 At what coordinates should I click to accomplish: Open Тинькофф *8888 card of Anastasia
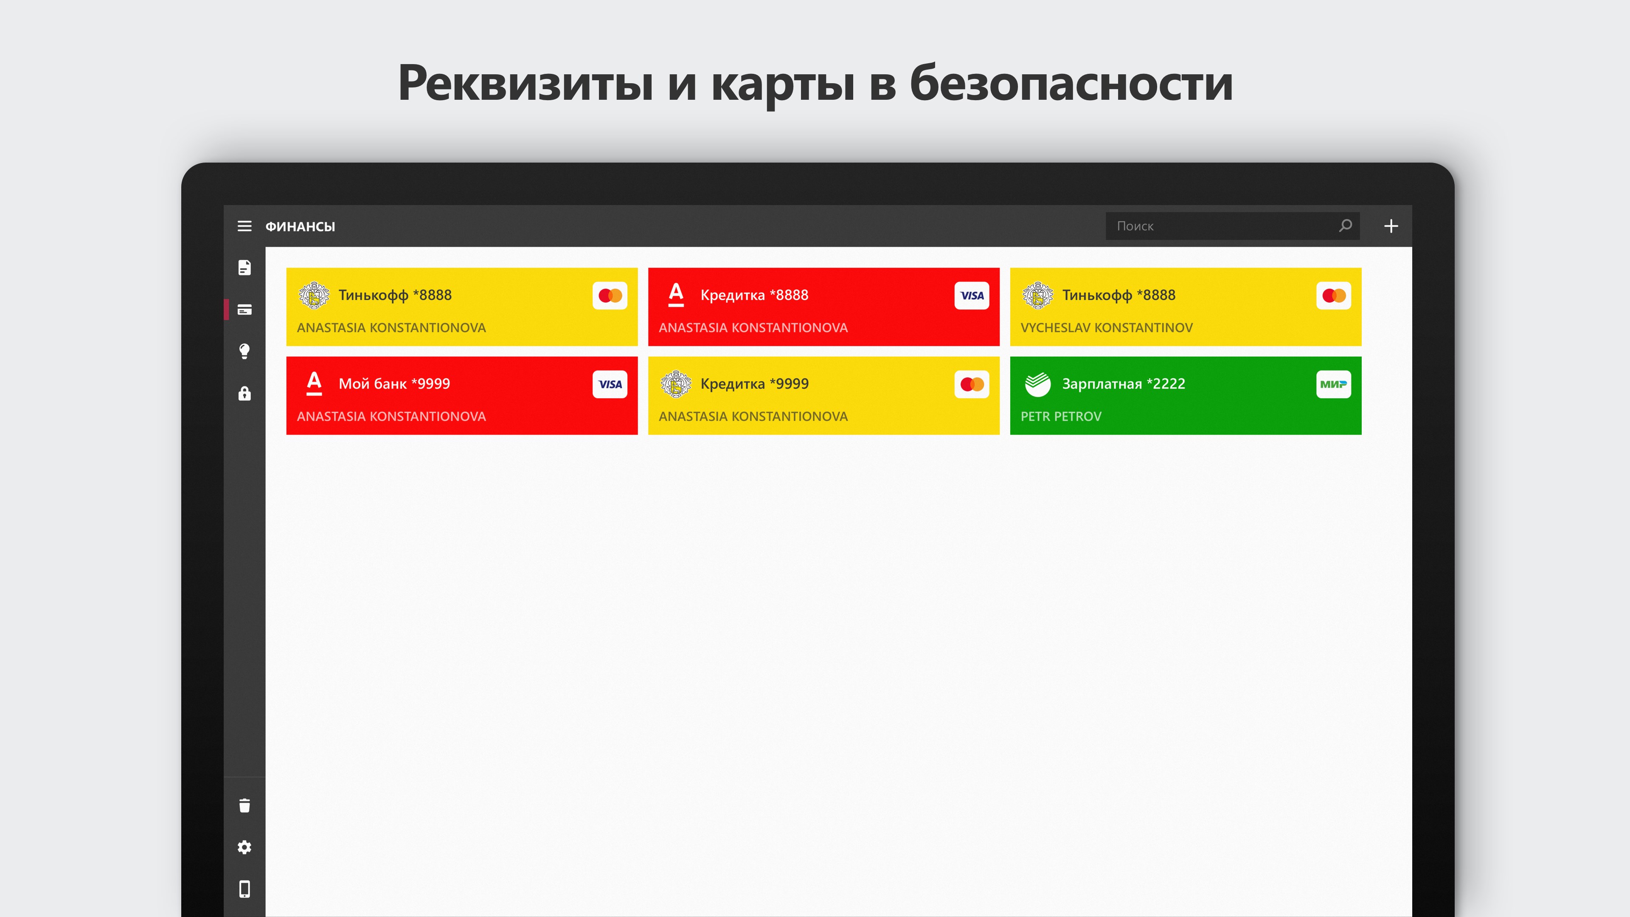[x=461, y=307]
